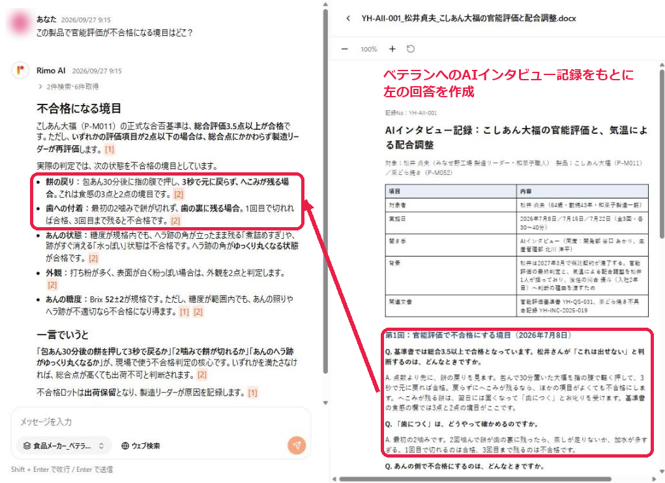Click the chat panel vertical scrollbar
The width and height of the screenshot is (665, 483).
tap(325, 191)
